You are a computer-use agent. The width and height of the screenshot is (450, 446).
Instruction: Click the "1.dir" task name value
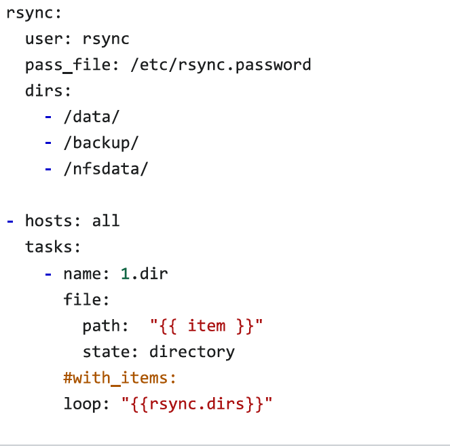(x=144, y=274)
